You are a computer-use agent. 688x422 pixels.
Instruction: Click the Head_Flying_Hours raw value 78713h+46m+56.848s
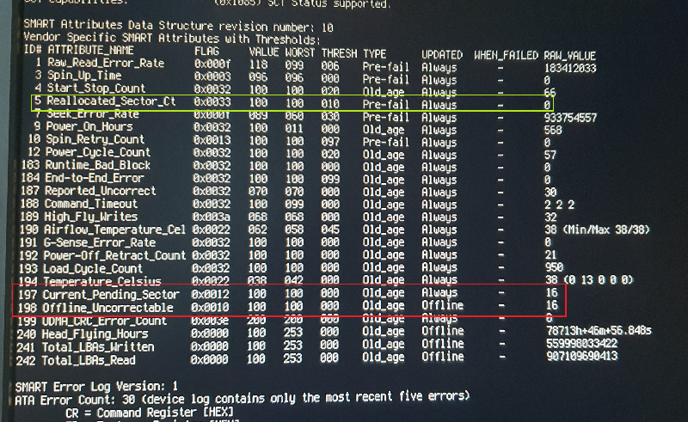click(599, 332)
